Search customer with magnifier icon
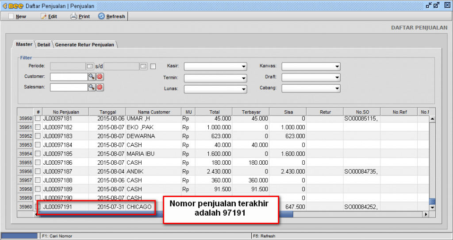 [x=92, y=77]
